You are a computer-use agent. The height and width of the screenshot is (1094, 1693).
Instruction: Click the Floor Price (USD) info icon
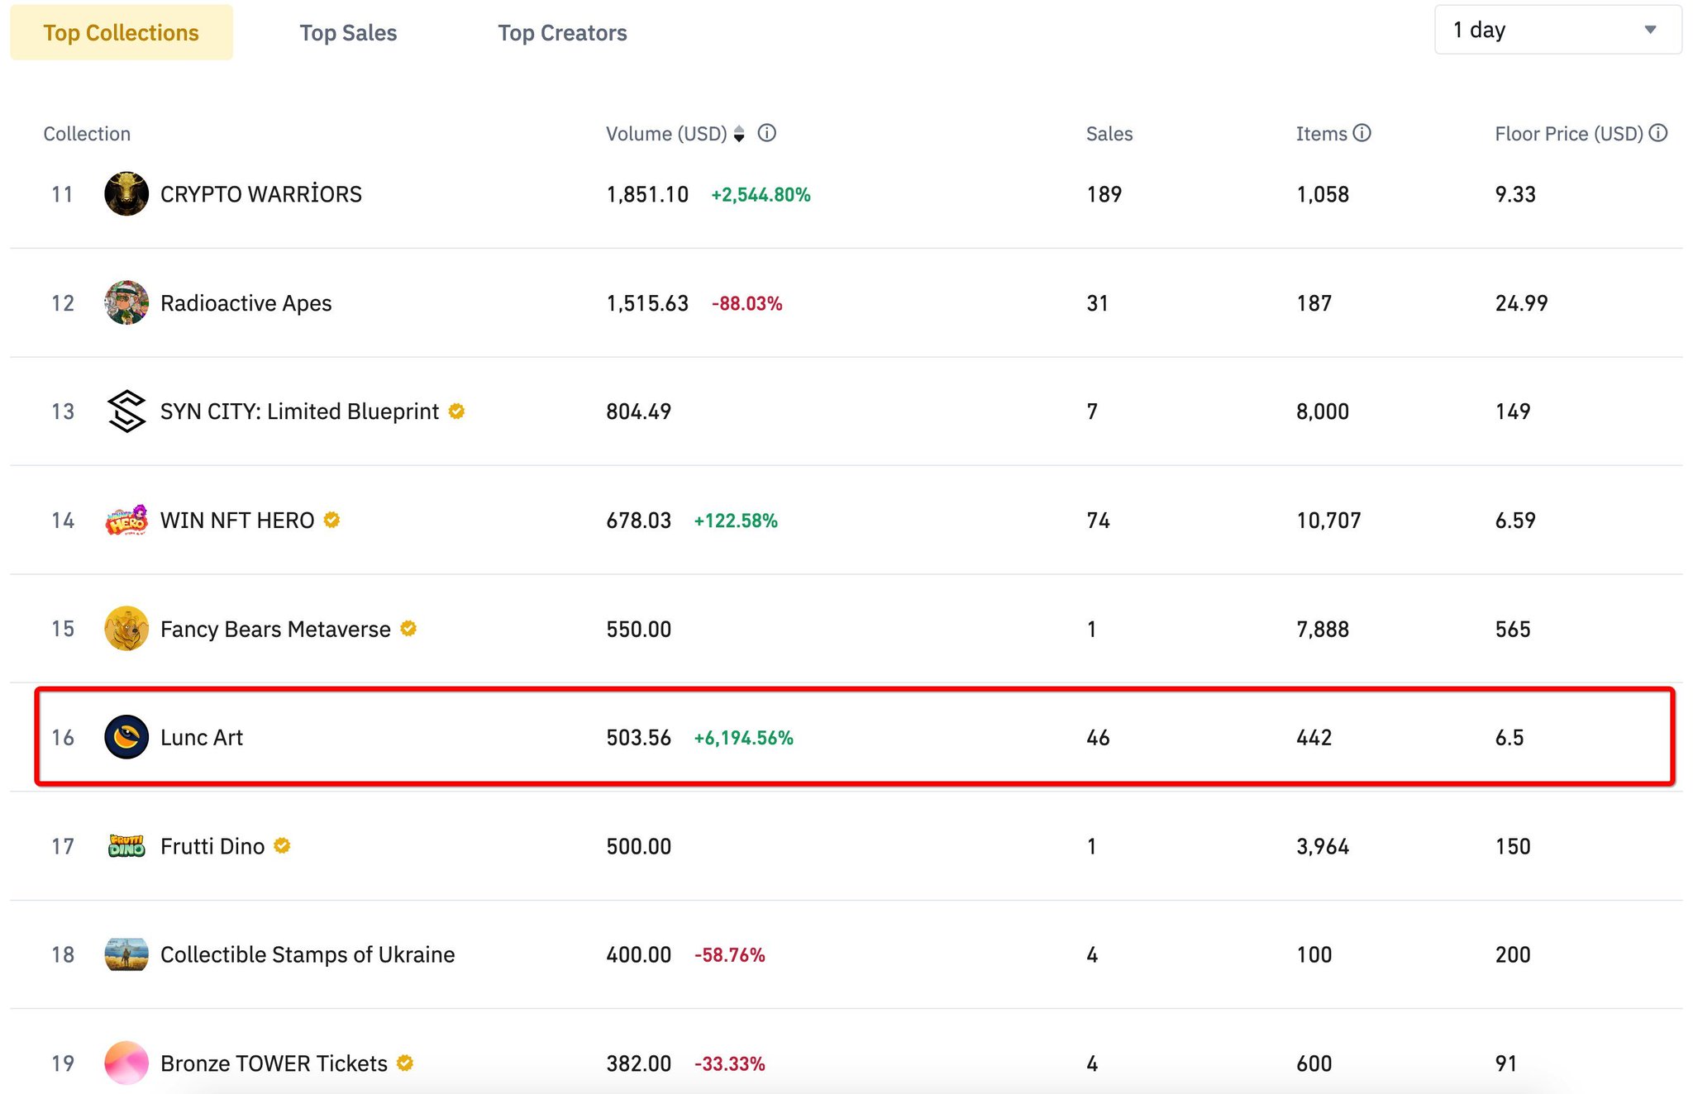tap(1658, 133)
